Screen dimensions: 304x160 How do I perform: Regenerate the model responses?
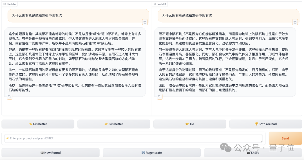tap(152, 153)
